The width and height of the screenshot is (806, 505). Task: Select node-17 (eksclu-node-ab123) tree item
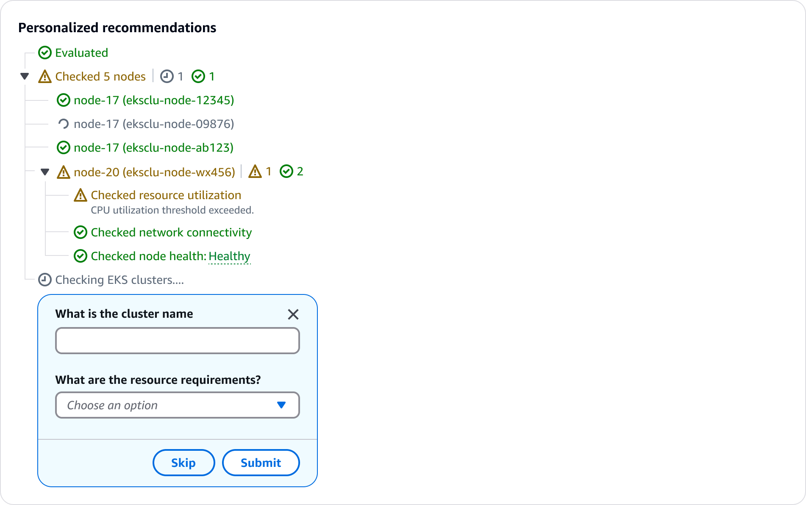click(x=153, y=148)
